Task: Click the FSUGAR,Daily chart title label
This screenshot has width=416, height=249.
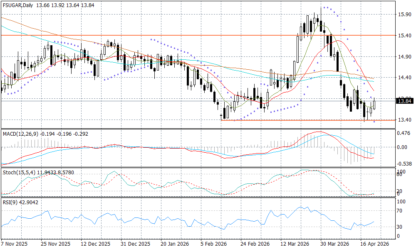Action: point(18,4)
